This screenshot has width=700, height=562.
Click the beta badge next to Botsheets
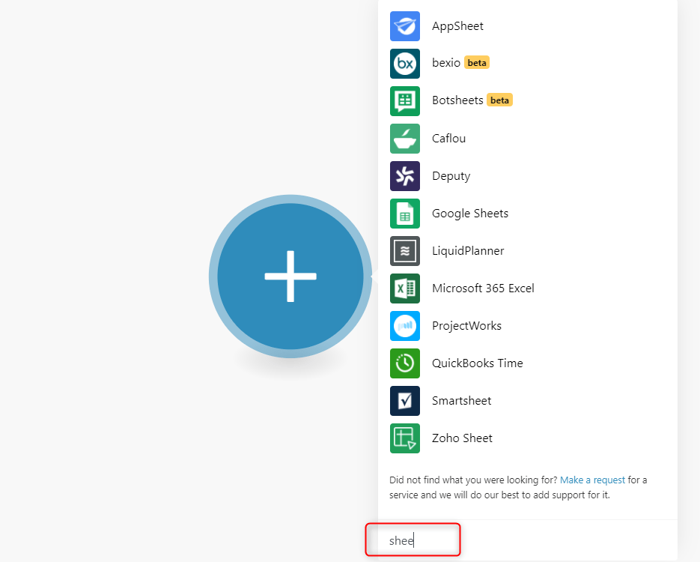[499, 100]
